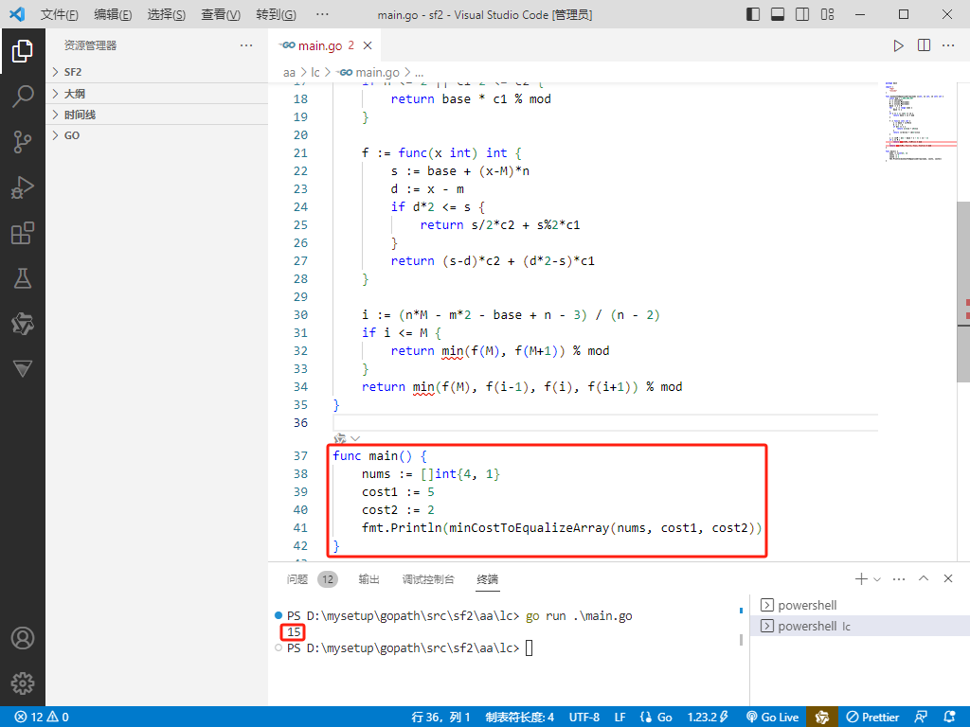Viewport: 970px width, 727px height.
Task: Open the Testing flask icon
Action: click(23, 278)
